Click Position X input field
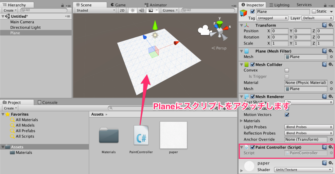The width and height of the screenshot is (335, 174). [280, 31]
